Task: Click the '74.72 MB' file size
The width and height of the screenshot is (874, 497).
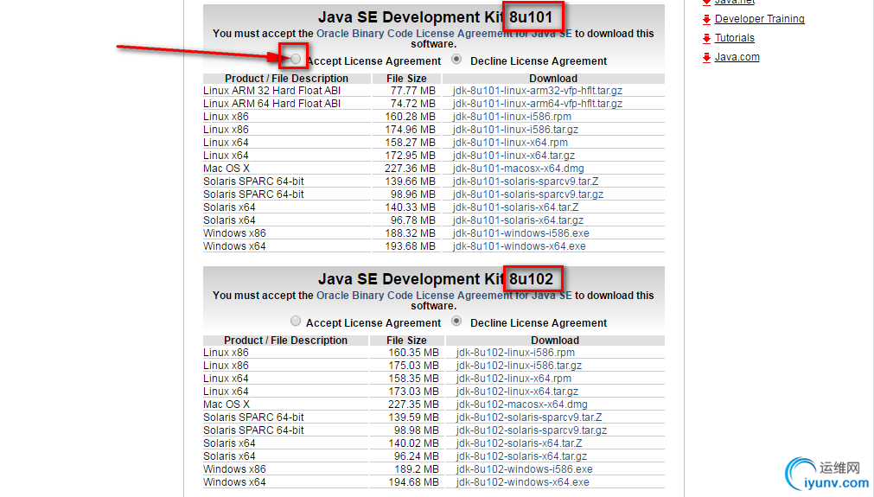Action: coord(412,104)
